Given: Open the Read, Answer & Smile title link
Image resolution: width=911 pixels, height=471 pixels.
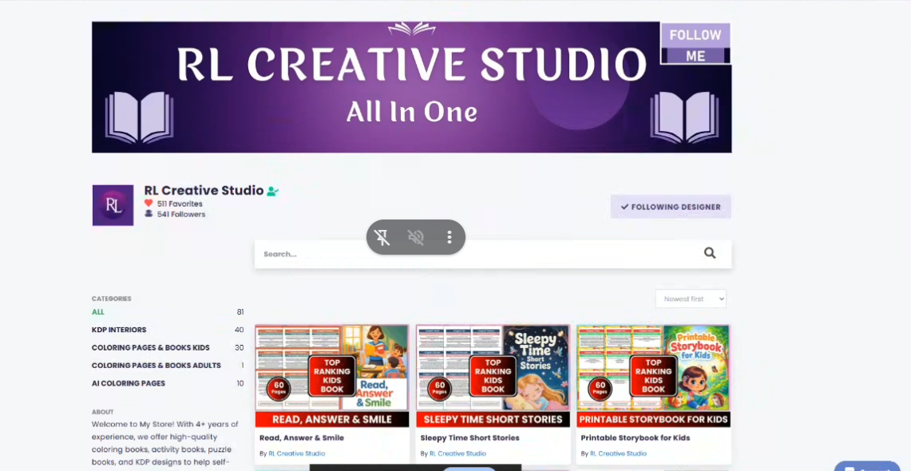Looking at the screenshot, I should 302,437.
